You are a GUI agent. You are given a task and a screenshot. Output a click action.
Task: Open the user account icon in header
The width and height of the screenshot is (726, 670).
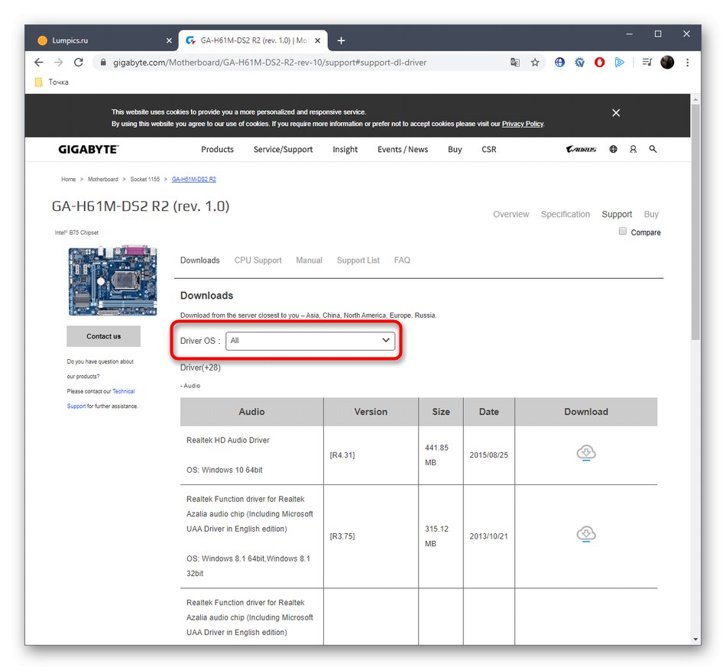(633, 149)
